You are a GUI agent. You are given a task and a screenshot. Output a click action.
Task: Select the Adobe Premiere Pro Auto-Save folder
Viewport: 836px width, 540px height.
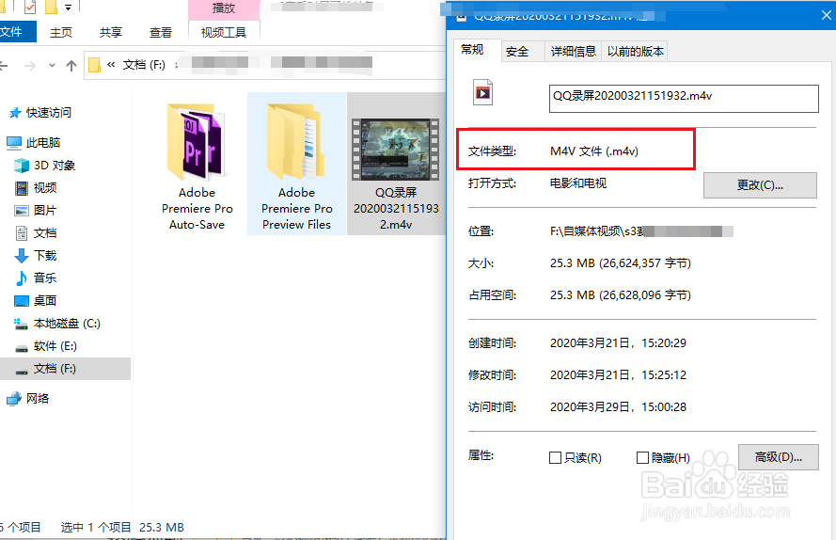(197, 167)
